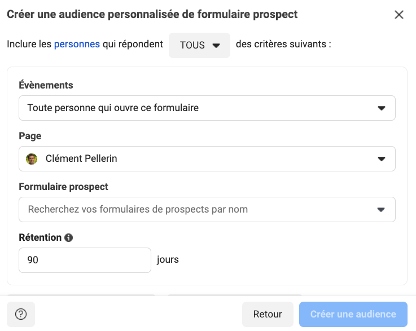Close the audience creation dialog
416x331 pixels.
pyautogui.click(x=399, y=15)
